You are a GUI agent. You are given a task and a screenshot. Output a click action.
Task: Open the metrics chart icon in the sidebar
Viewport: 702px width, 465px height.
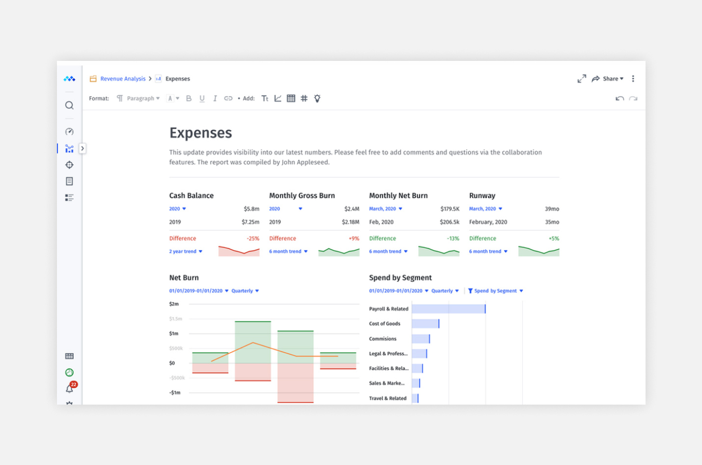pyautogui.click(x=69, y=148)
